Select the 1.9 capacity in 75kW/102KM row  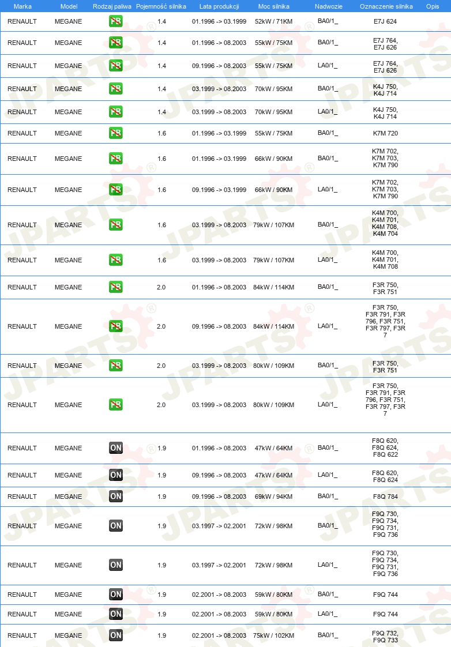pyautogui.click(x=161, y=635)
